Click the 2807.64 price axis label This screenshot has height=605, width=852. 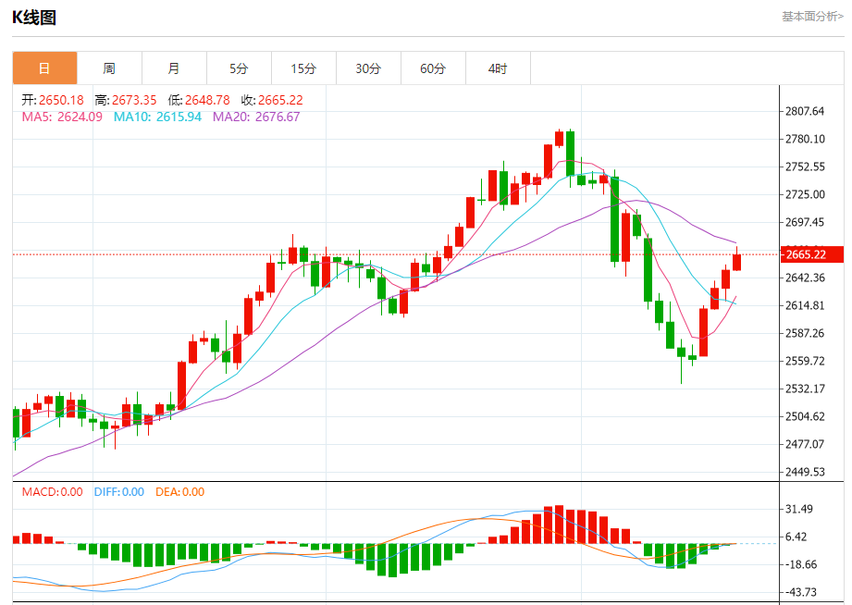pyautogui.click(x=804, y=111)
